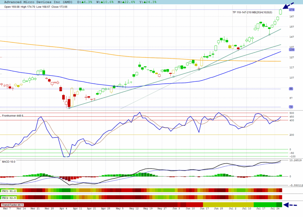Screen dimensions: 303x217
Task: Click the Jun 17 date label
Action: 204,208
